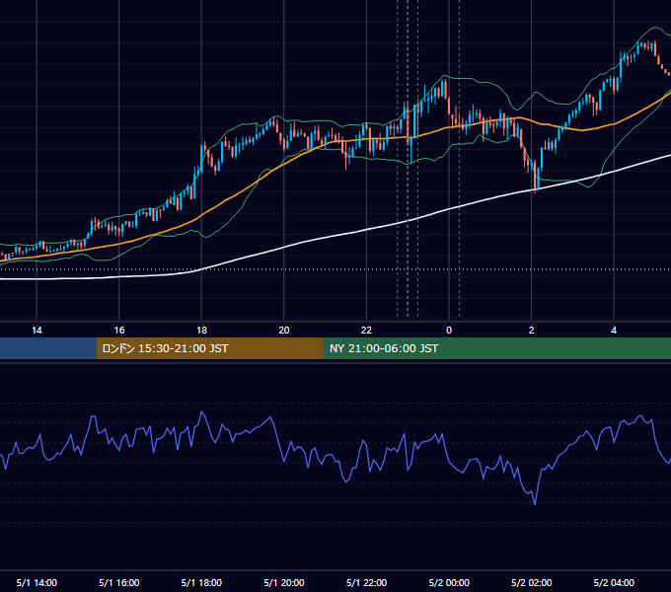
Task: Click the '5/1 14:00' label on the oscillator axis
Action: 37,582
